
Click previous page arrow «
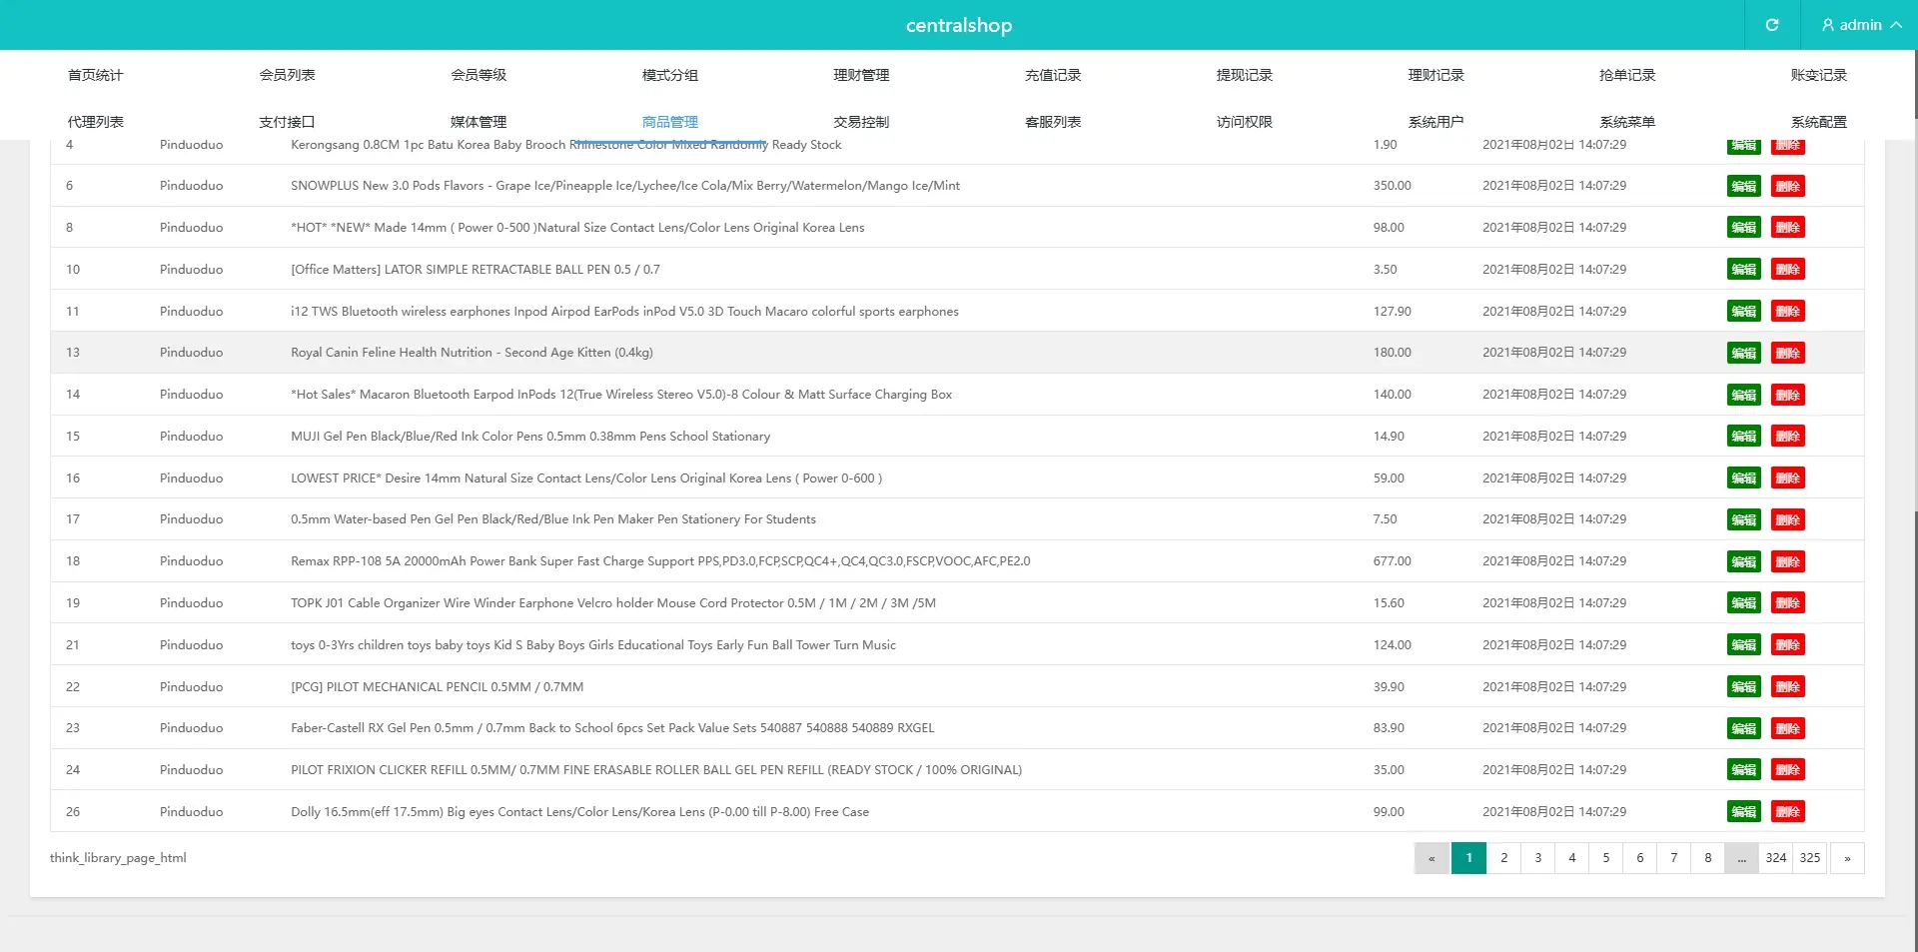pyautogui.click(x=1431, y=858)
